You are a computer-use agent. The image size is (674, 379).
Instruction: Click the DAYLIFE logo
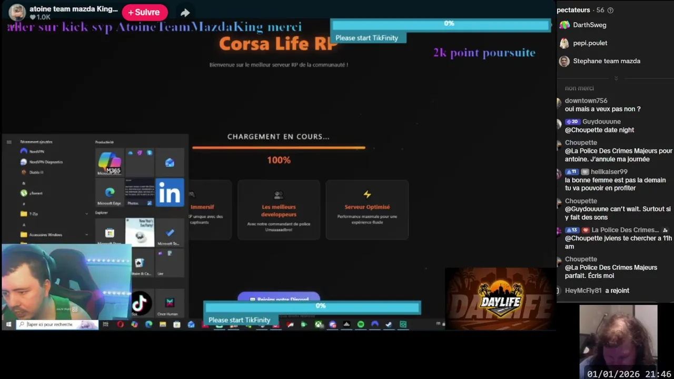pyautogui.click(x=500, y=300)
